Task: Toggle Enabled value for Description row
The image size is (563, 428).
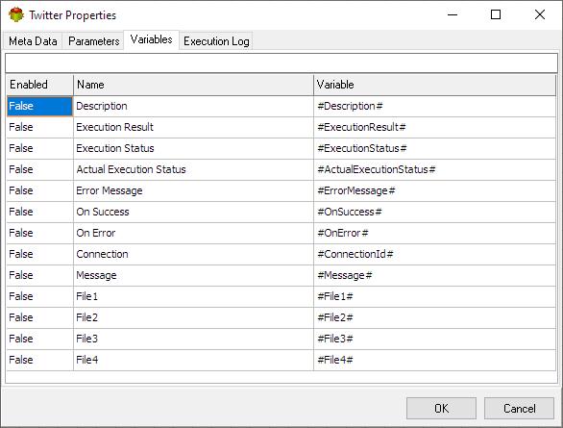Action: coord(39,107)
